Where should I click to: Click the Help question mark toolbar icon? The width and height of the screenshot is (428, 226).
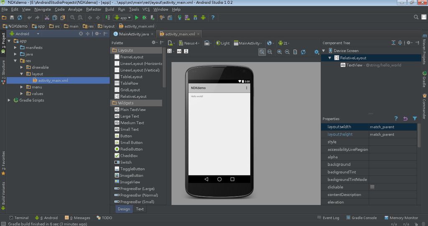tap(213, 18)
